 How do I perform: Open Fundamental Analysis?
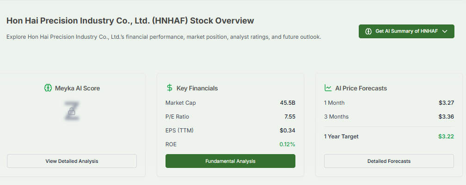coord(230,161)
